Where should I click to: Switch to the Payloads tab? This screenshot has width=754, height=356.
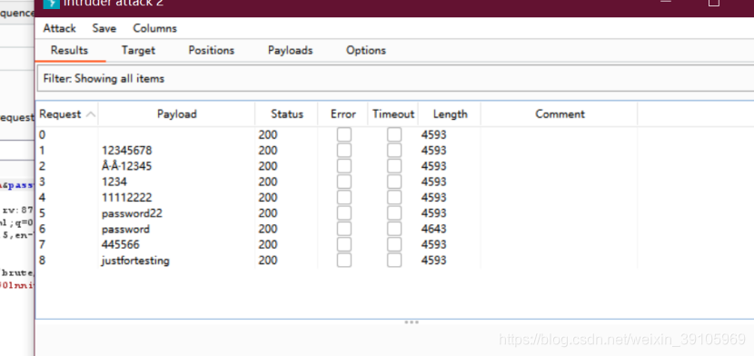click(x=290, y=51)
